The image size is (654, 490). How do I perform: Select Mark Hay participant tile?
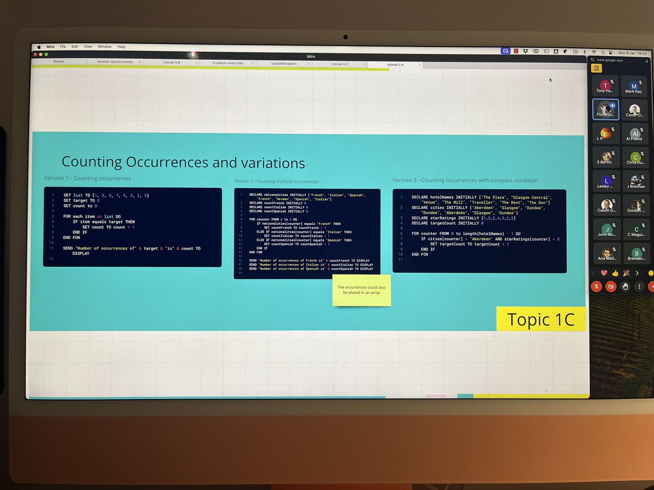pos(633,86)
